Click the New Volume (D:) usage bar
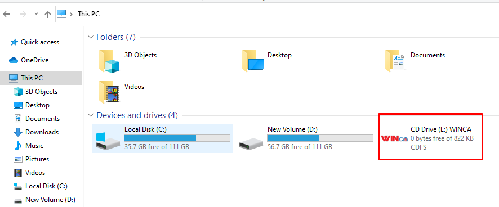499x207 pixels. (x=320, y=138)
